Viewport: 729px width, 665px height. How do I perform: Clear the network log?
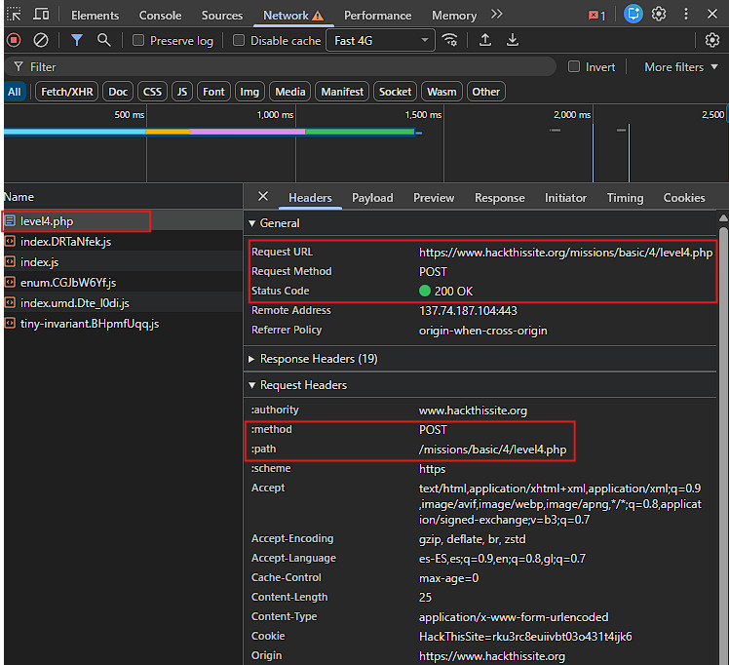[41, 40]
